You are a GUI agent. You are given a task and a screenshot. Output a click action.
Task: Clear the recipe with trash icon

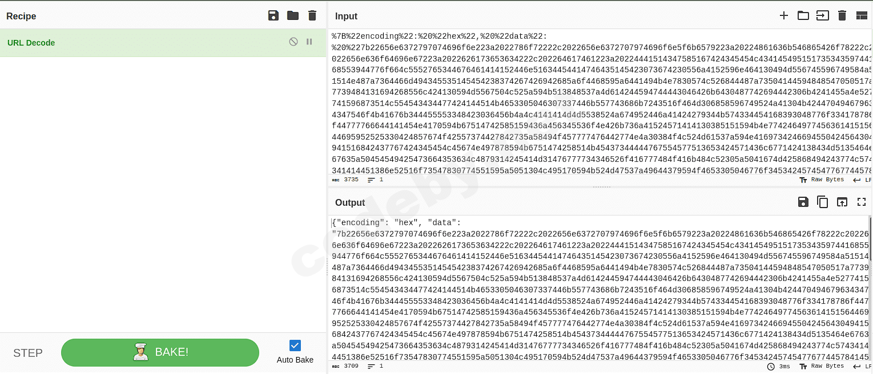[x=312, y=16]
